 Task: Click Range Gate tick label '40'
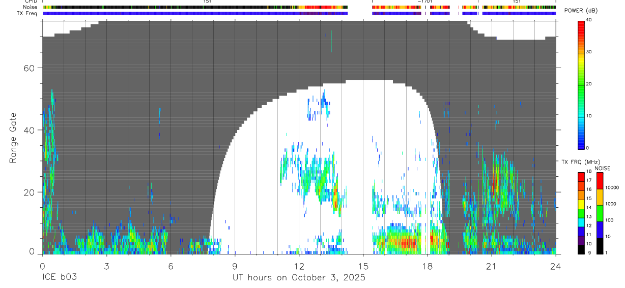(30, 130)
